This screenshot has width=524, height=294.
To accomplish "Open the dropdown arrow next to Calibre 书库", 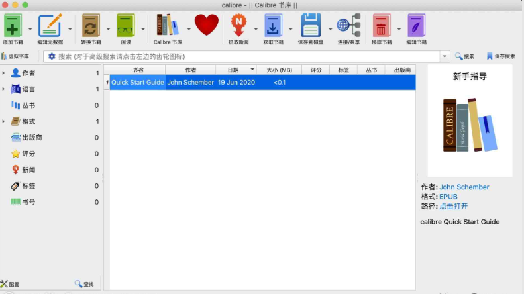I will point(189,29).
